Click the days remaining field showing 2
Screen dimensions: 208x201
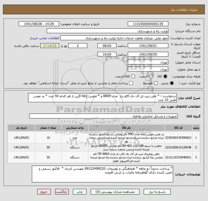78,46
